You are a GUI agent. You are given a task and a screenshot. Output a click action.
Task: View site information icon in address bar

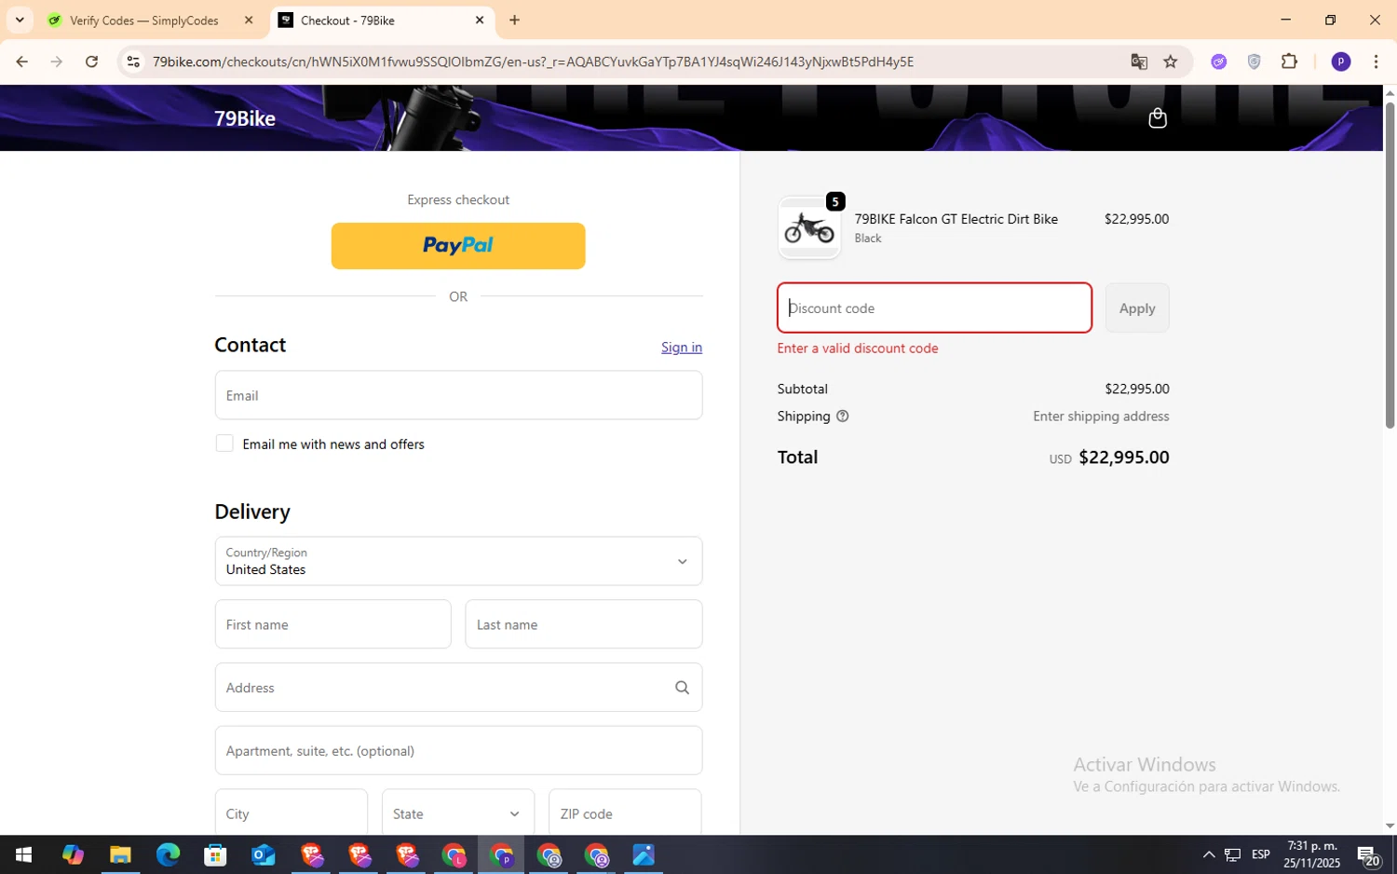click(133, 61)
